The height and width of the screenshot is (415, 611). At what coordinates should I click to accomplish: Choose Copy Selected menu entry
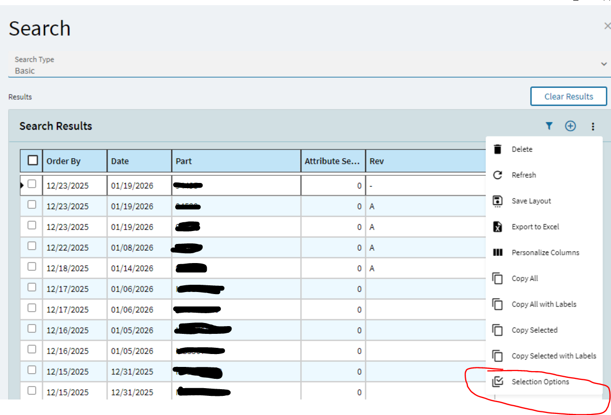tap(544, 330)
